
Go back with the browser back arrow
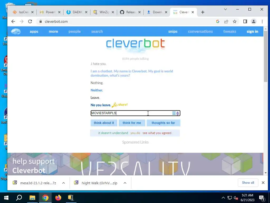point(13,21)
